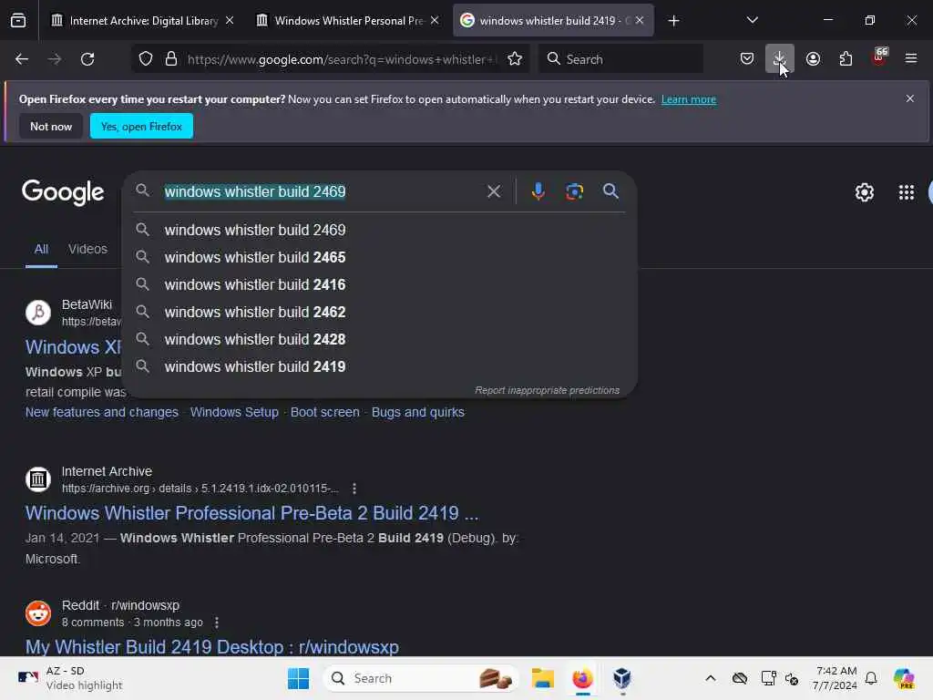This screenshot has height=700, width=933.
Task: Open Boot screen sublink
Action: [325, 413]
